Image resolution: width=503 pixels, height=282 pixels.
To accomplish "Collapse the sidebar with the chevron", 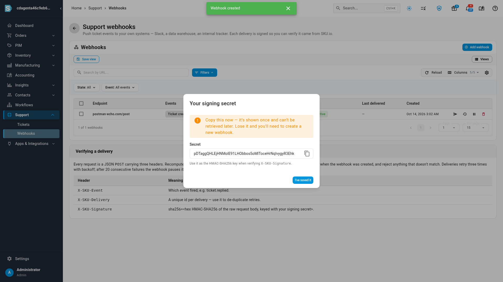I will point(61,8).
